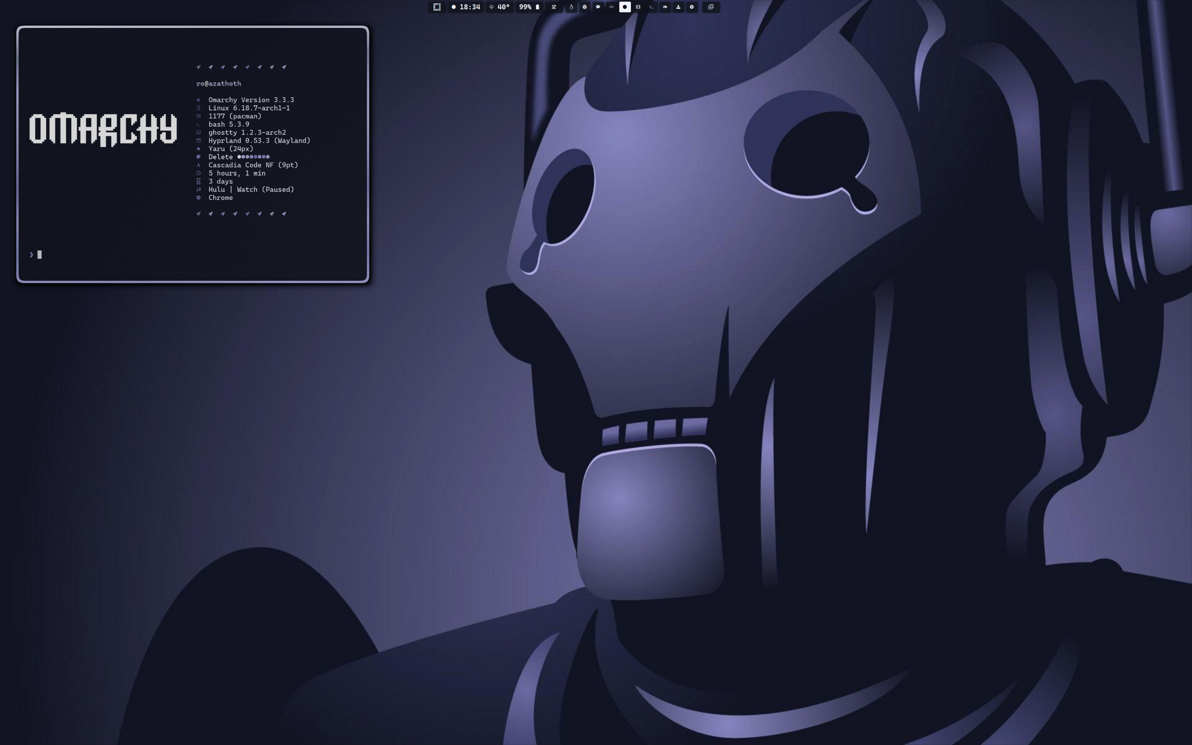Switch to the code brackets workspace
1192x745 pixels.
(x=611, y=7)
